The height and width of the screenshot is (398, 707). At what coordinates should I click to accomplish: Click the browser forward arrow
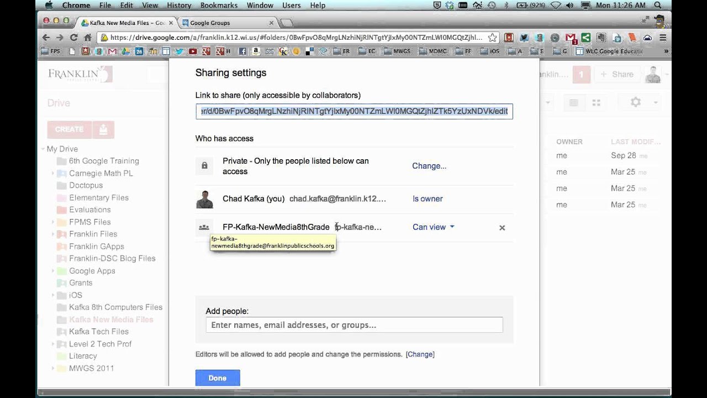tap(60, 38)
